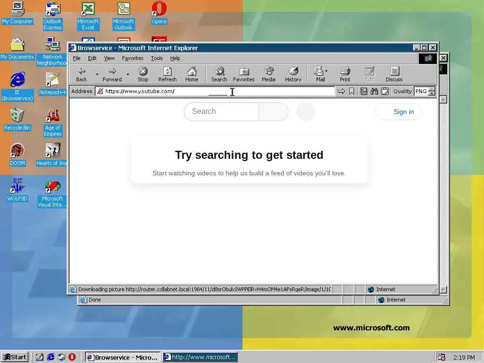Open the Media toolbar panel
Image resolution: width=484 pixels, height=363 pixels.
[x=268, y=75]
